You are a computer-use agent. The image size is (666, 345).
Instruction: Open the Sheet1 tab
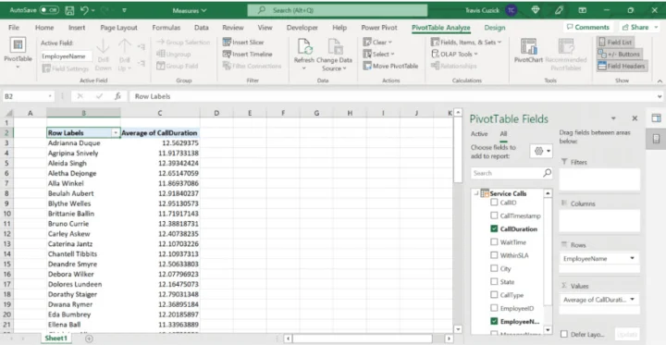pos(56,339)
